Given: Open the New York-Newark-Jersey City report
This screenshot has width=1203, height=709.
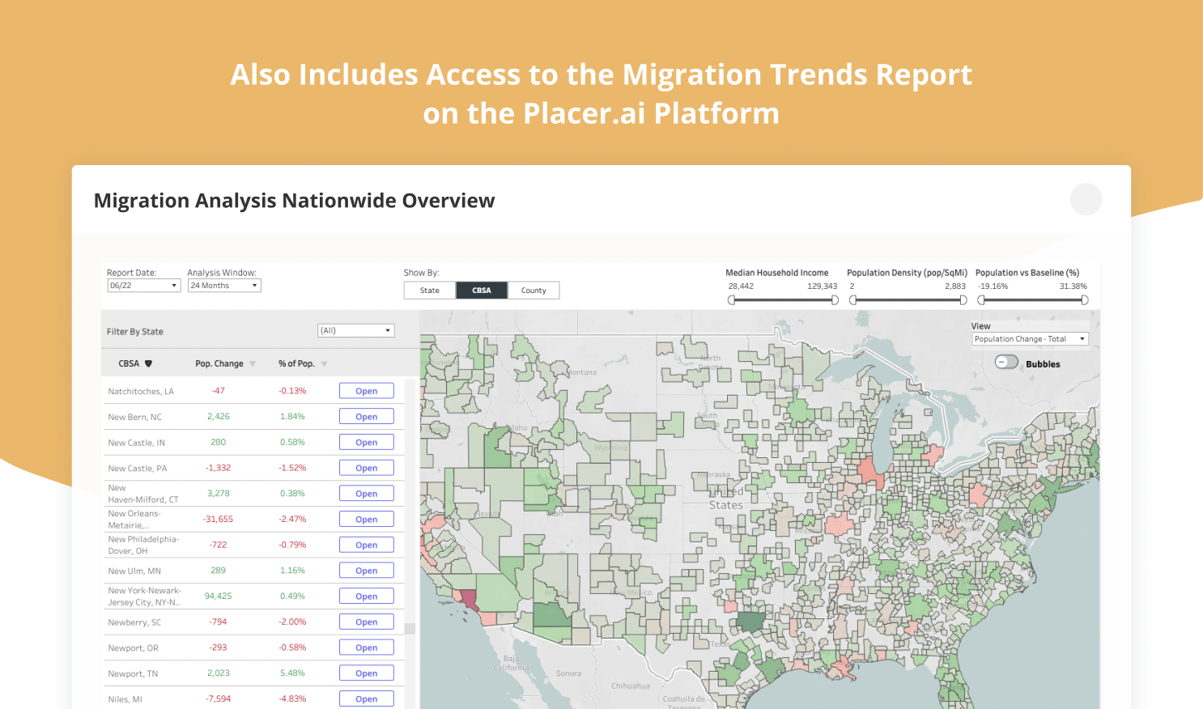Looking at the screenshot, I should click(367, 596).
